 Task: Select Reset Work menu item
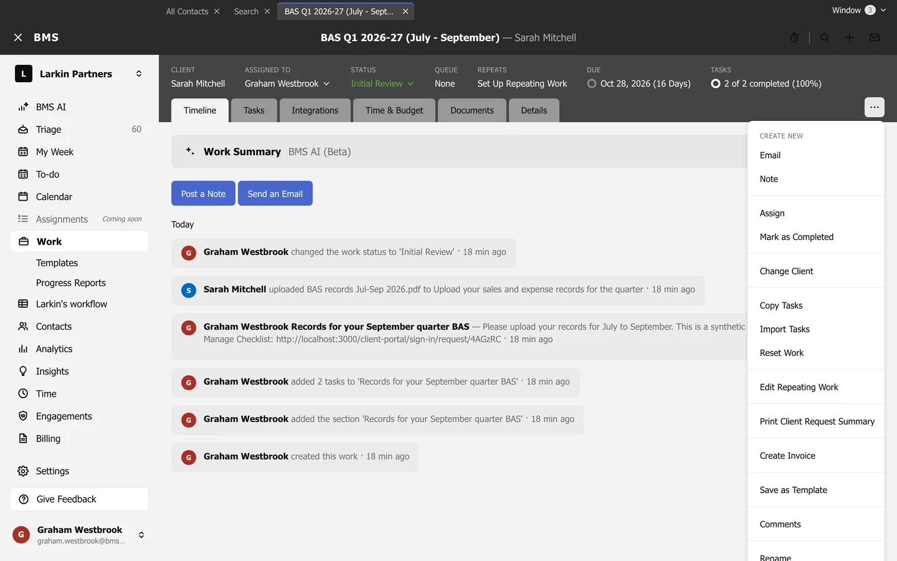point(816,353)
